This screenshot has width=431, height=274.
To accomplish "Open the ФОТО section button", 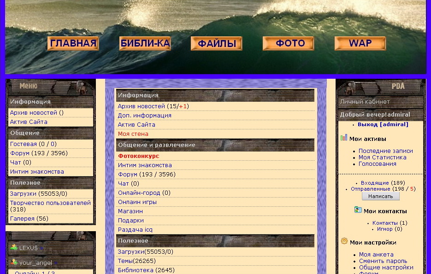I will (289, 43).
